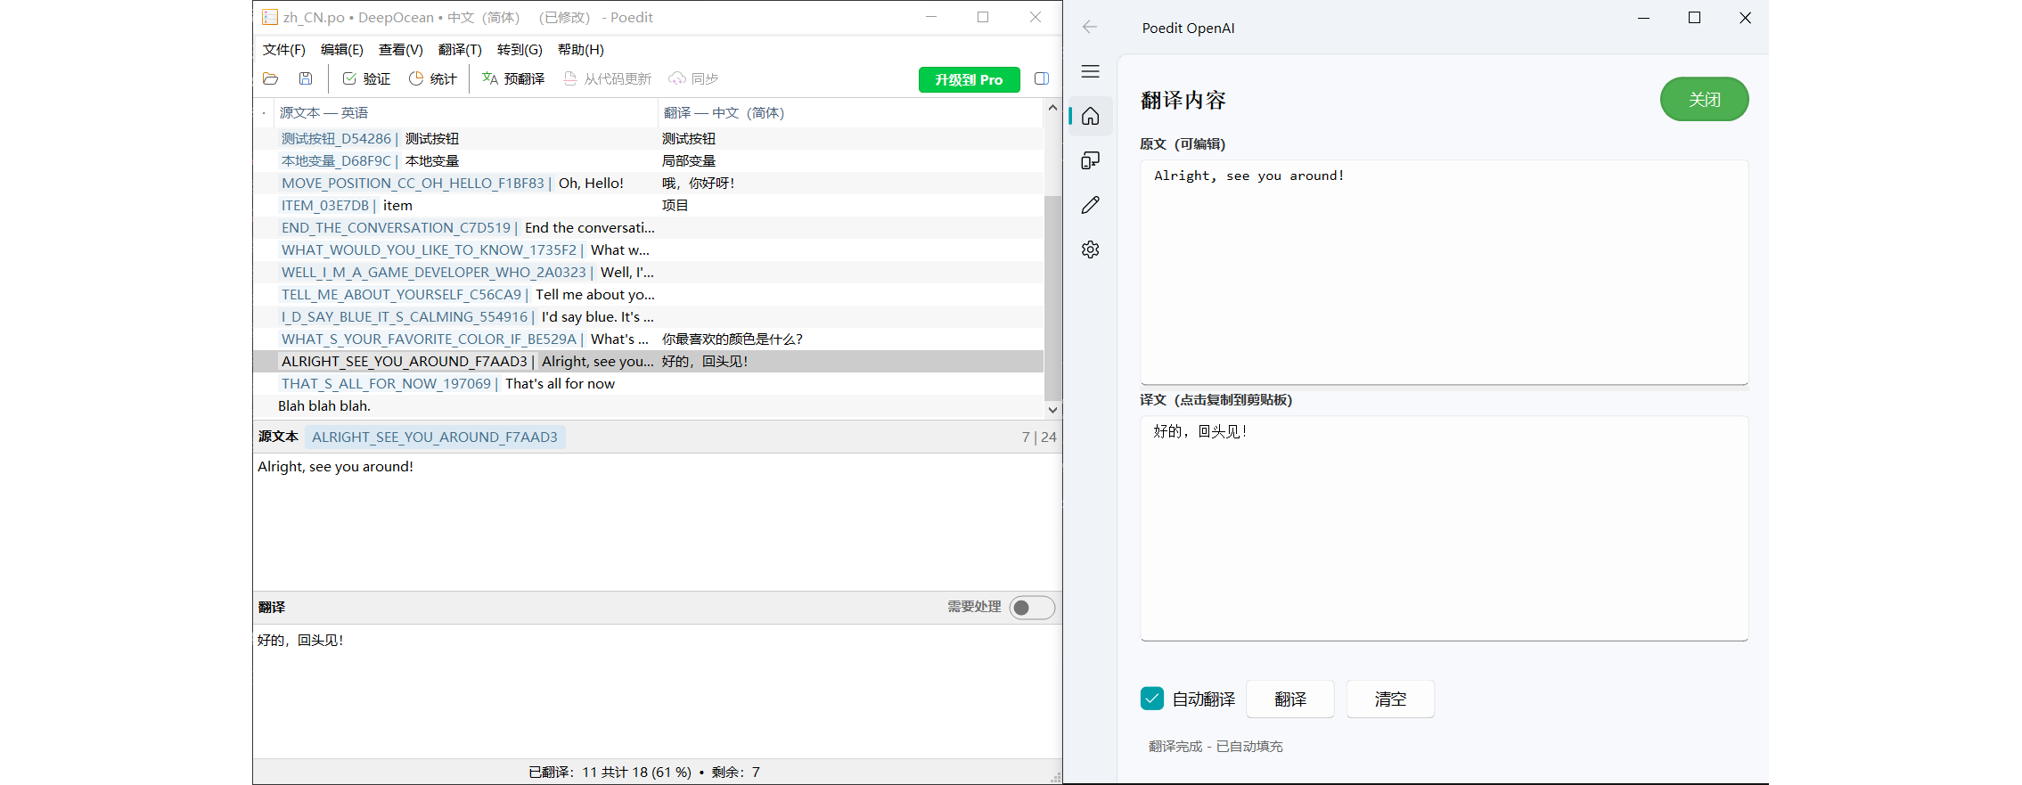Select the TELL_ME_ABOUT_YOURSELF_C56CA9 row
Viewport: 2022px width, 785px height.
[649, 294]
